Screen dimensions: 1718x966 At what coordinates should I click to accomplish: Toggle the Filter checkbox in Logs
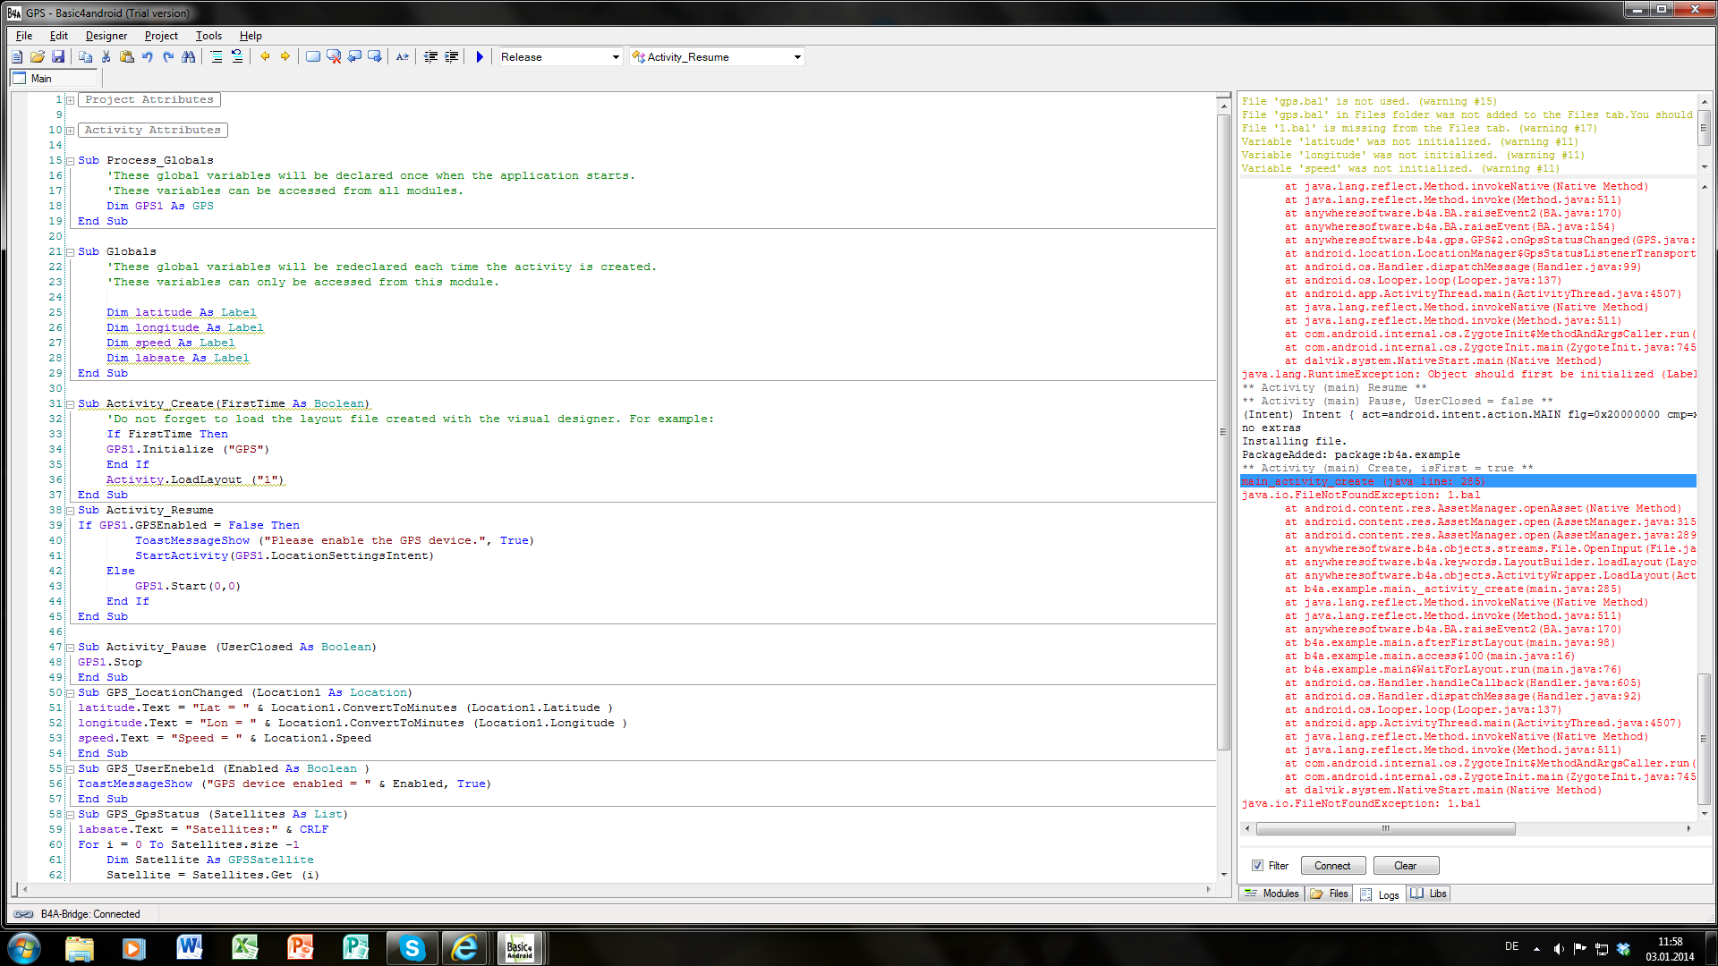(x=1257, y=865)
